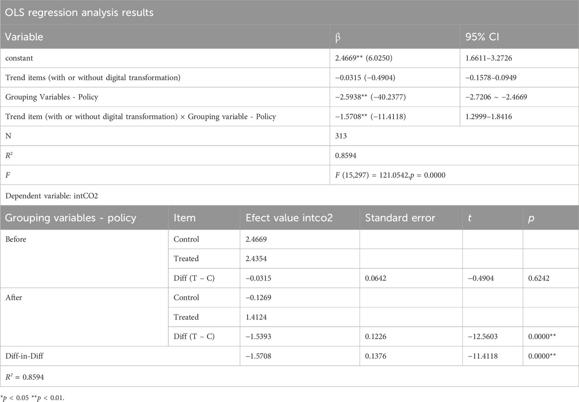Screen dimensions: 579x402
Task: Click the After Control value −0.1269
Action: point(258,297)
